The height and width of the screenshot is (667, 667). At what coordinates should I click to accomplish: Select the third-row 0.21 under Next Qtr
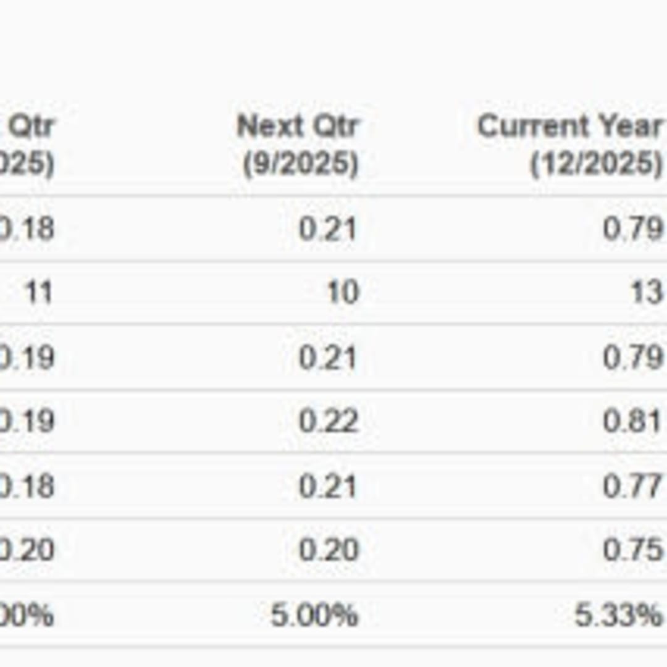[x=327, y=358]
